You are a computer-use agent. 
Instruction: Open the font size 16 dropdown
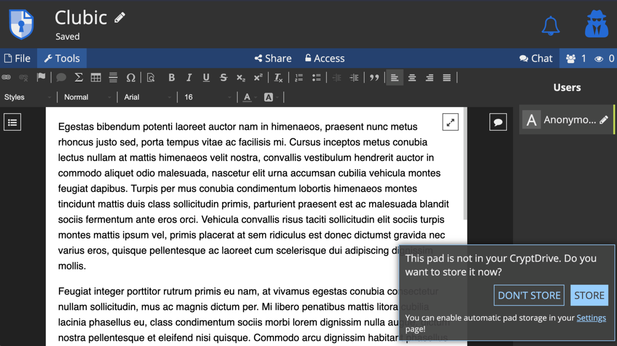click(207, 97)
